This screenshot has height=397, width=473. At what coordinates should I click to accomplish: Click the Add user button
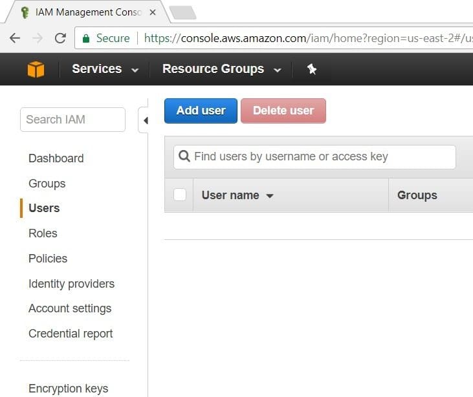click(x=201, y=111)
